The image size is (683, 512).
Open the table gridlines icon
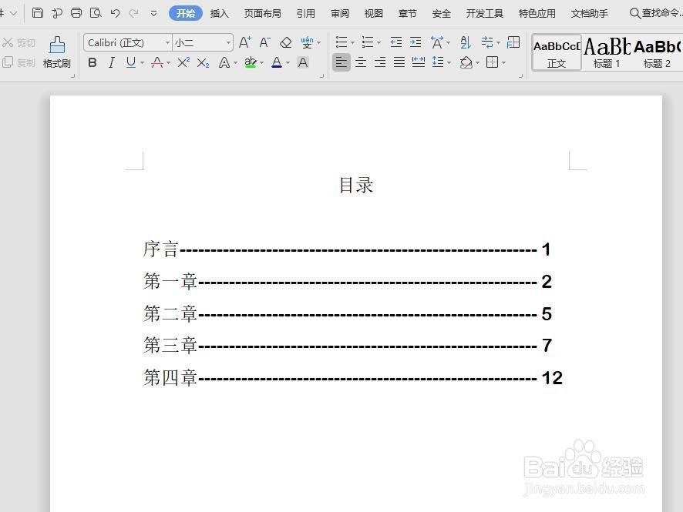point(513,42)
